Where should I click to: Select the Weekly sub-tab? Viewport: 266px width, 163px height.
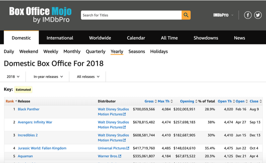[x=51, y=51]
